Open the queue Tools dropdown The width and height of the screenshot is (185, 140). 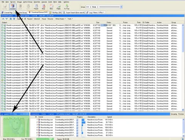click(70, 19)
